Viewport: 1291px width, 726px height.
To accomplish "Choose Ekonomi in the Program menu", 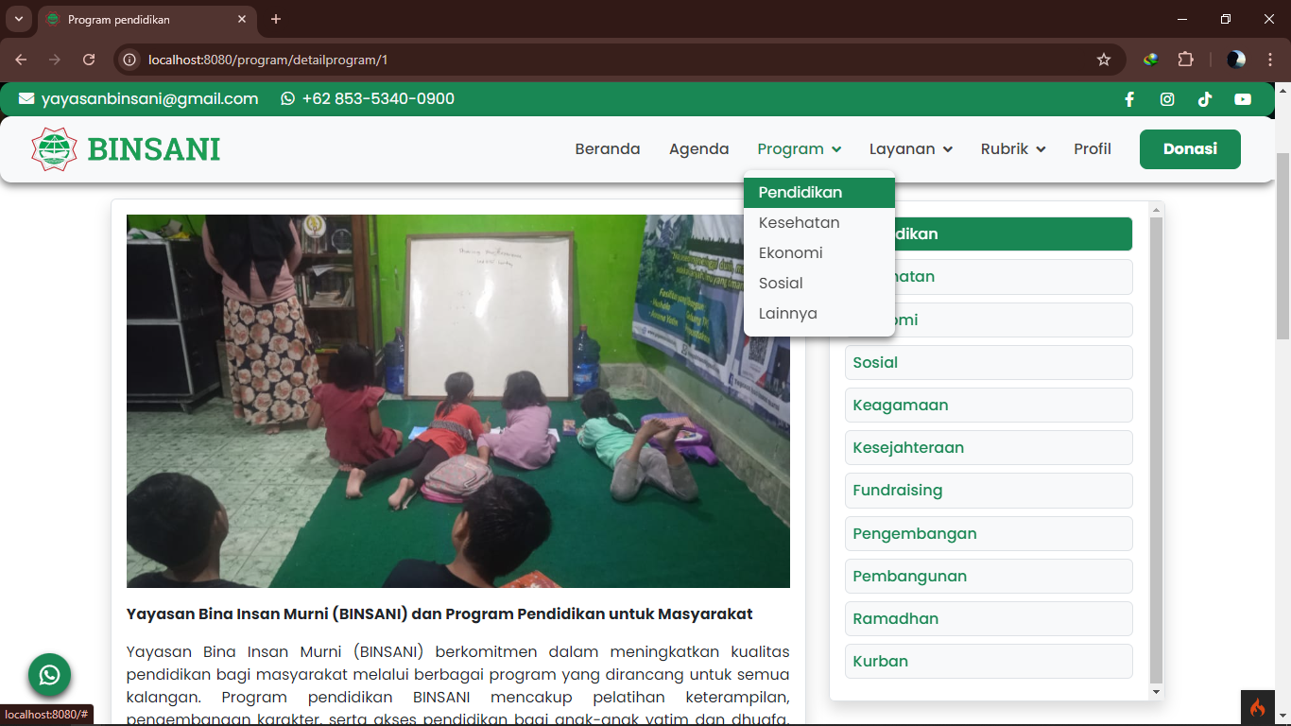I will point(790,253).
